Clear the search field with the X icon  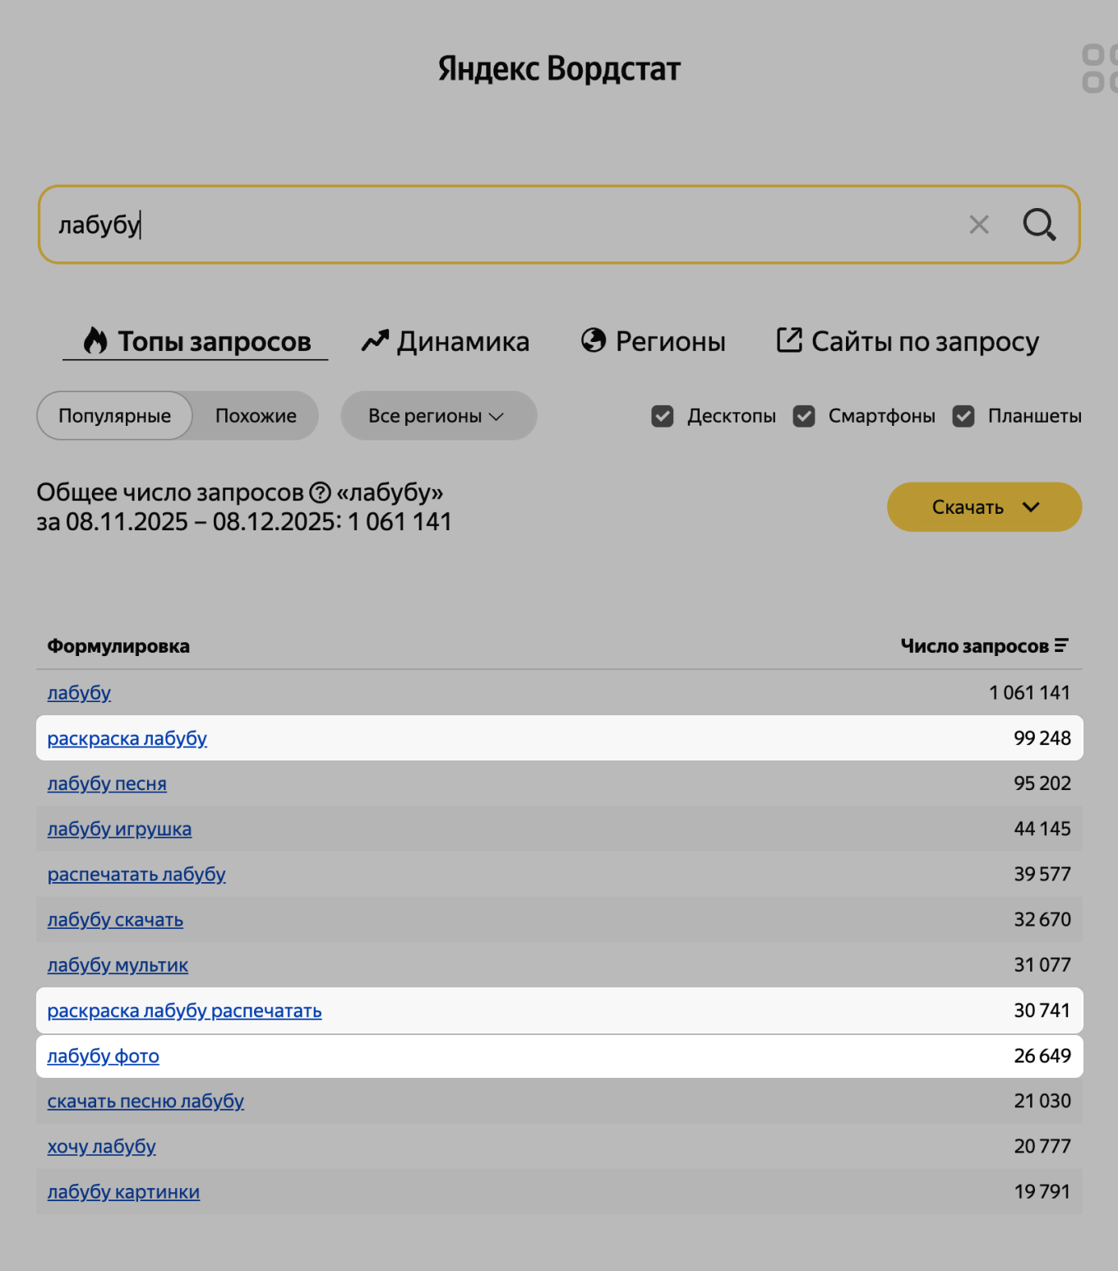click(x=978, y=224)
